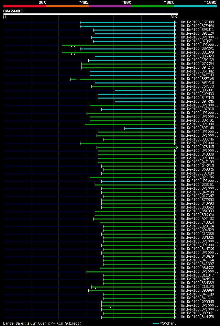The height and width of the screenshot is (326, 220).
Task: Select the UniRef100_Q8GW23 label
Action: tap(197, 56)
